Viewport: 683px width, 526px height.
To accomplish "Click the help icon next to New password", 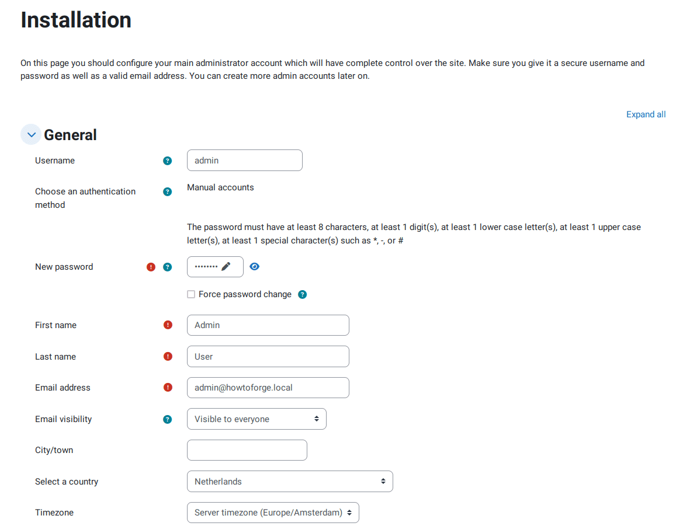I will (168, 267).
